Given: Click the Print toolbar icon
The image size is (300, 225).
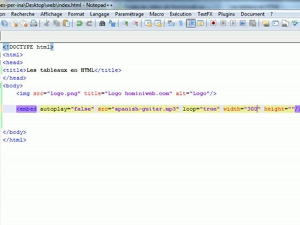Looking at the screenshot, I should 34,23.
